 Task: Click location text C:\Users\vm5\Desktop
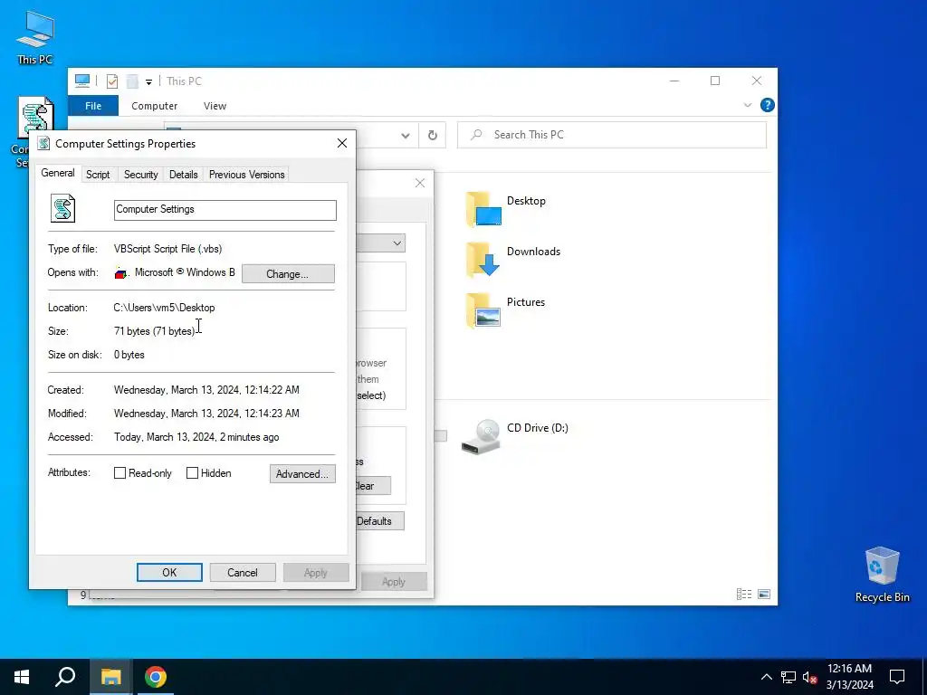click(x=165, y=308)
